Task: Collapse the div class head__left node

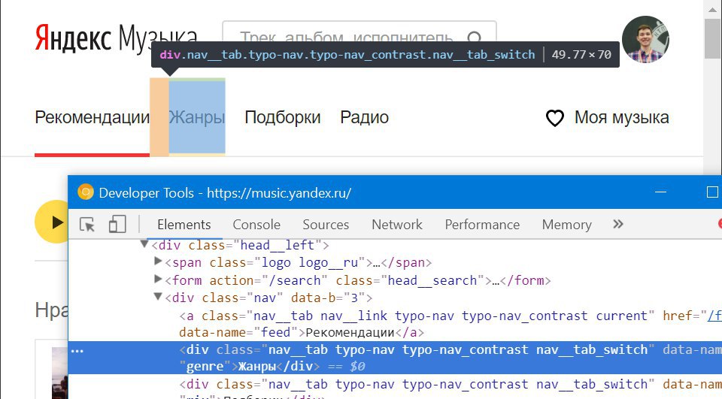Action: [x=144, y=244]
